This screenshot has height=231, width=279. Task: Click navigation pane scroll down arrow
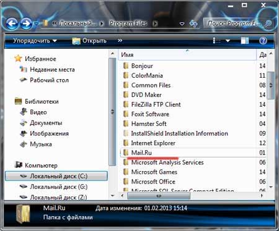click(112, 196)
